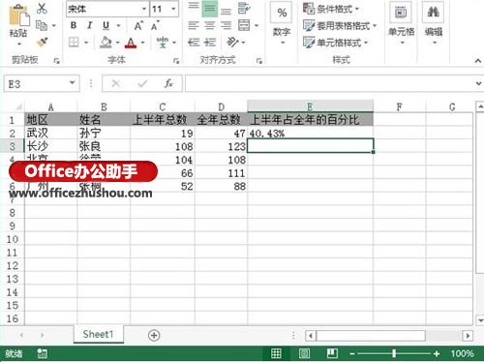The image size is (484, 362).
Task: Open the Borders options arrow
Action: tap(86, 43)
